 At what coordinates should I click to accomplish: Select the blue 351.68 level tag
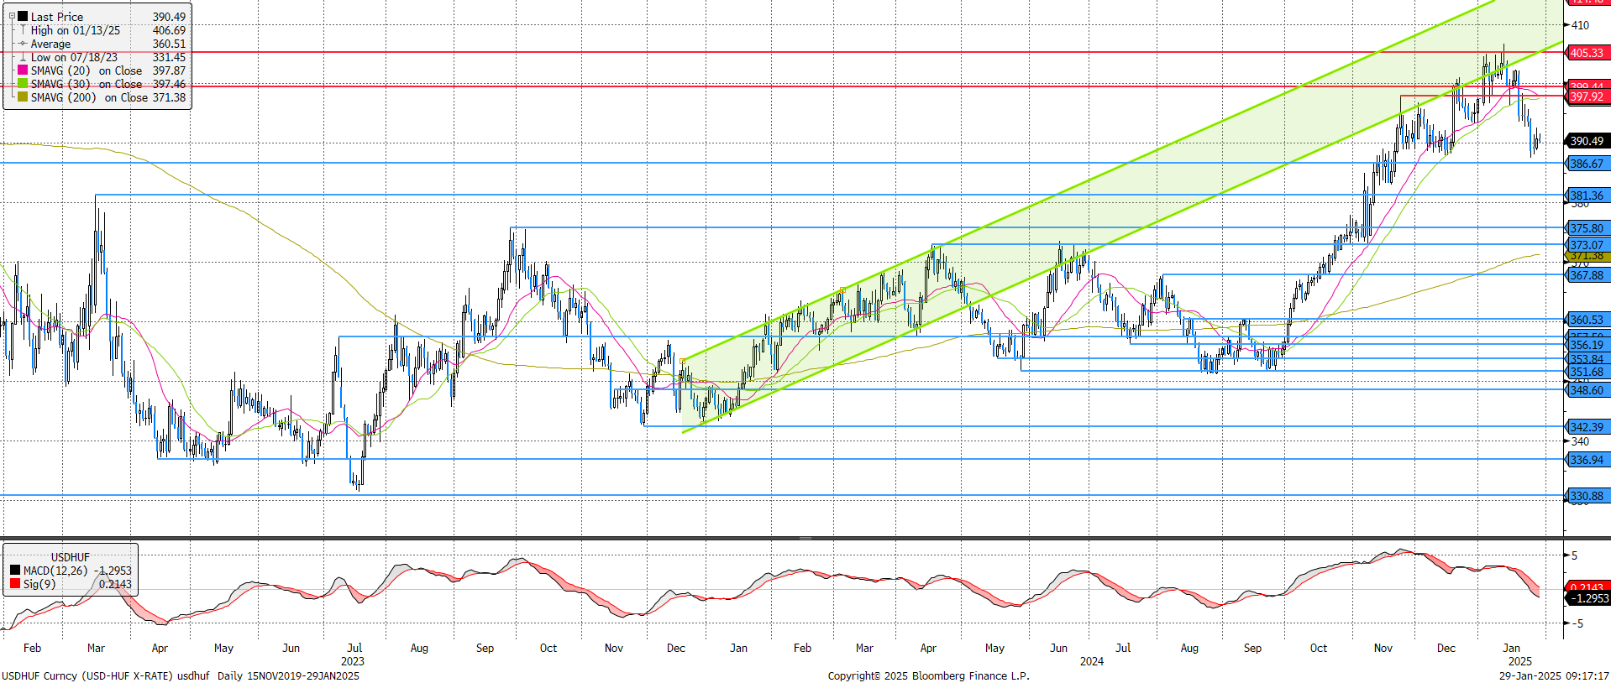click(1587, 372)
